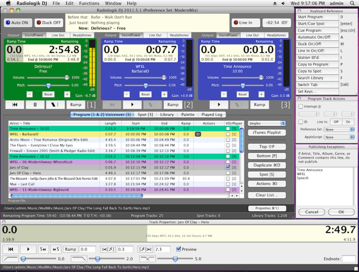359x272 pixels.
Task: Click the Clear List... button
Action: point(267,195)
